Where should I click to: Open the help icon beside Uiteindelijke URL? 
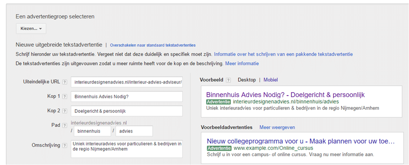point(65,82)
